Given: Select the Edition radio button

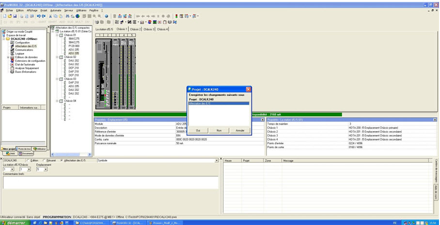Looking at the screenshot, I should (x=28, y=161).
